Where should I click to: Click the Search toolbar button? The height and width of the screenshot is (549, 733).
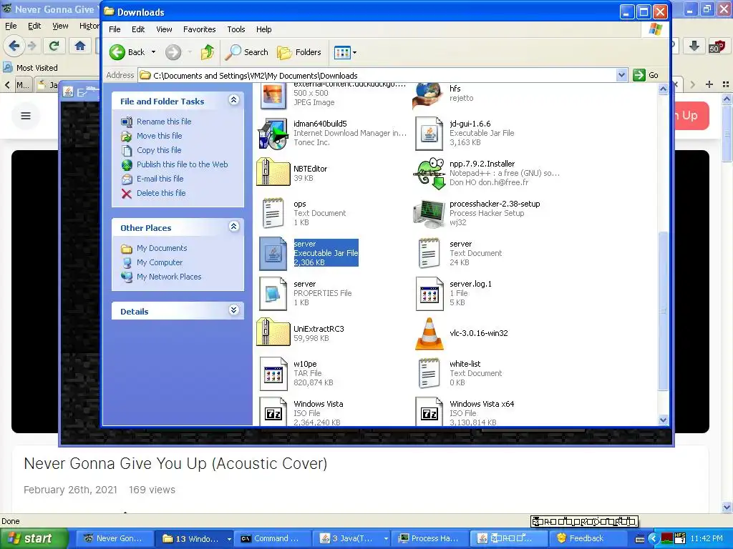point(246,52)
